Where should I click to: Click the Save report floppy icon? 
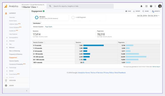pyautogui.click(x=126, y=11)
